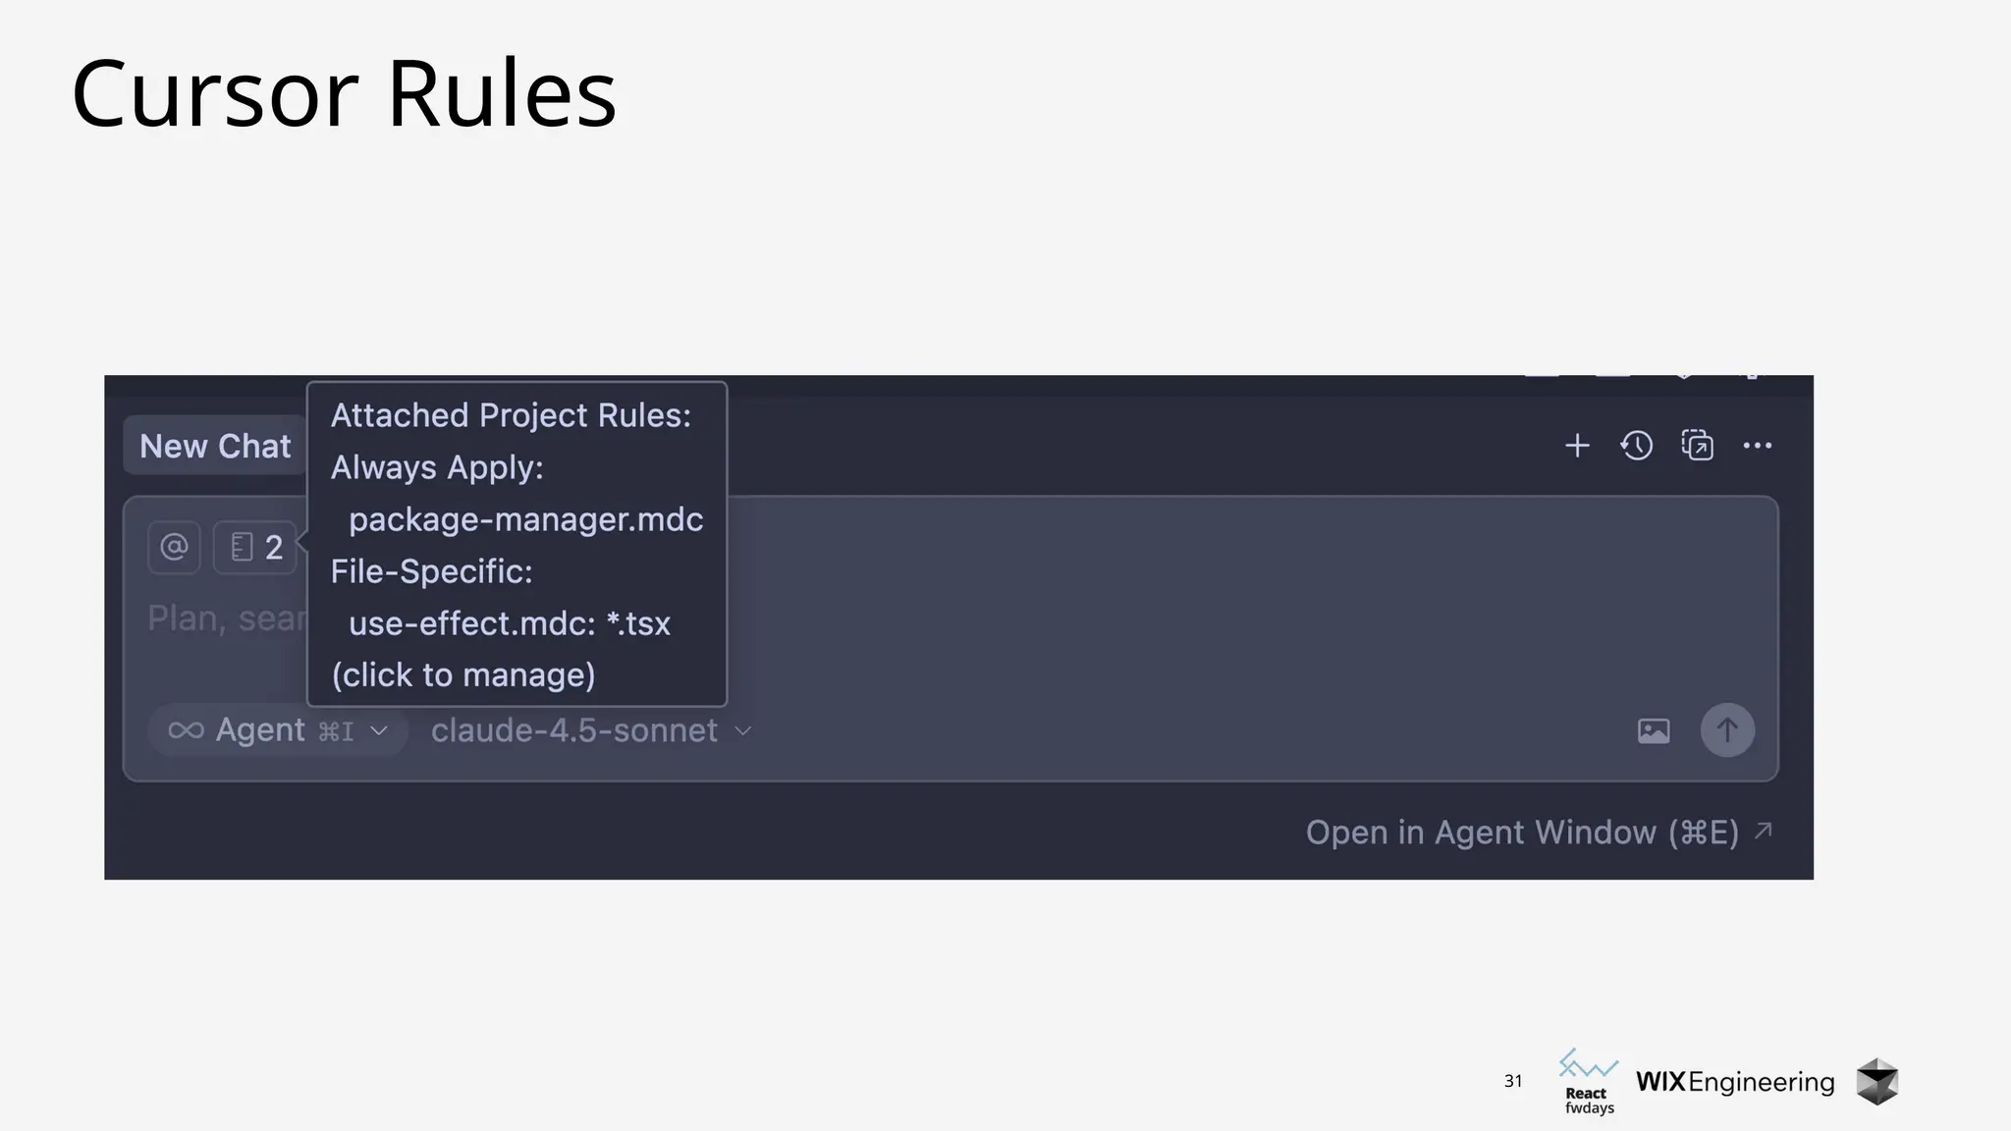Click the arrow icon after Agent Window
This screenshot has width=2011, height=1131.
1764,832
